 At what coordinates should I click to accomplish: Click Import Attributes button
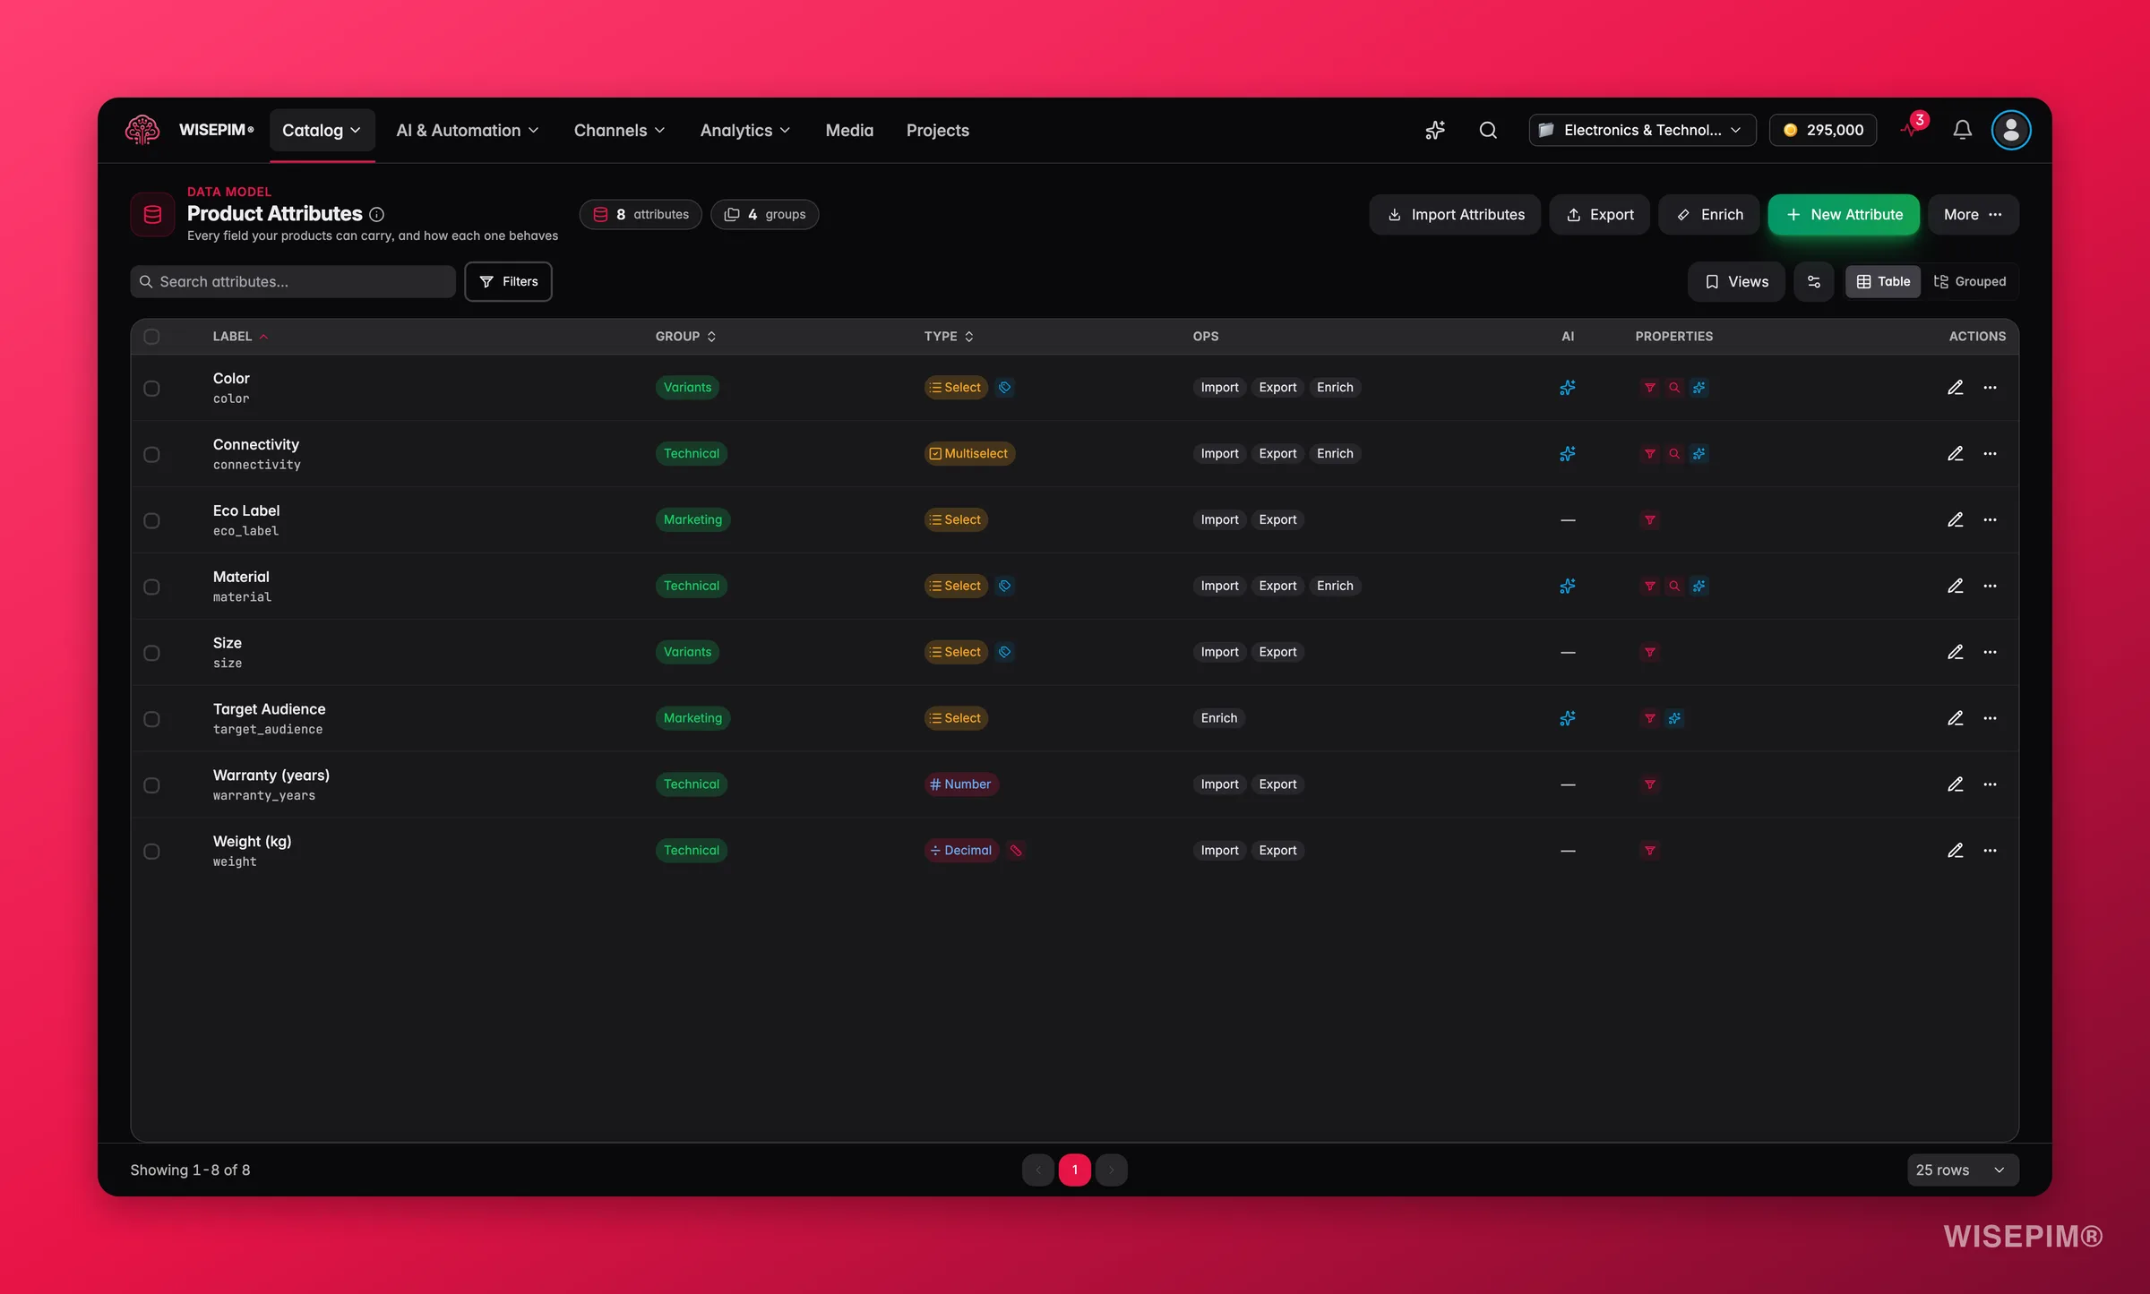coord(1455,215)
